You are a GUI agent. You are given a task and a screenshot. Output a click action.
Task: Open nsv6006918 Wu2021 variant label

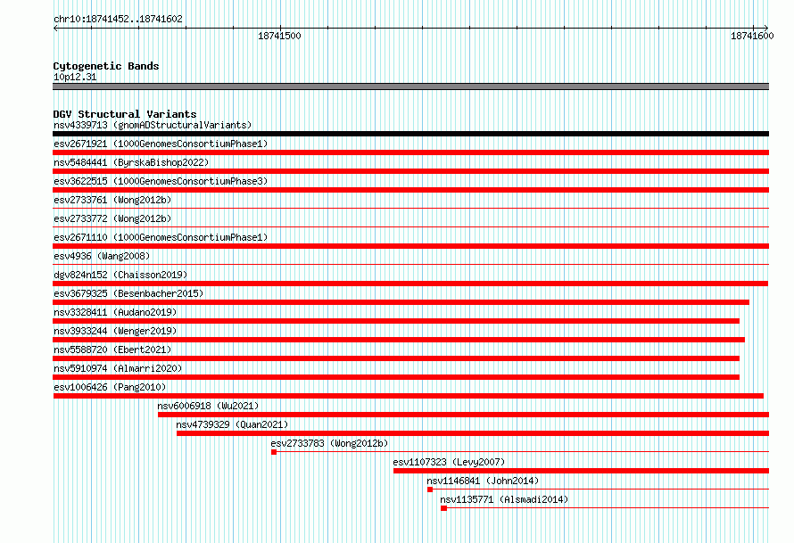click(208, 406)
